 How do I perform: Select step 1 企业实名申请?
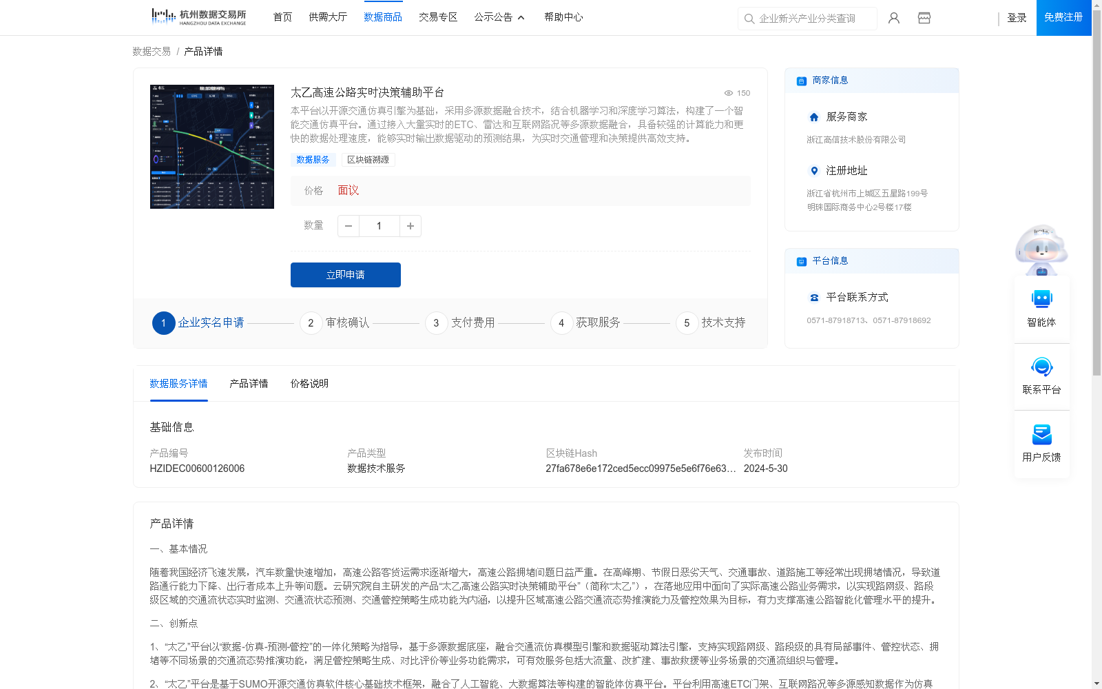point(198,323)
